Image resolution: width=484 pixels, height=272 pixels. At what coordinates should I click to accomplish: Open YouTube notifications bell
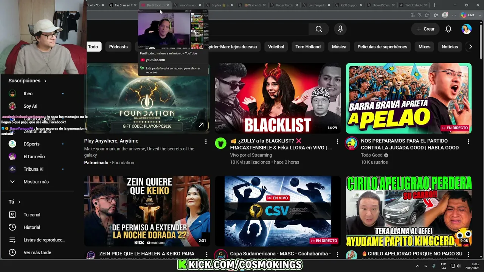tap(448, 29)
